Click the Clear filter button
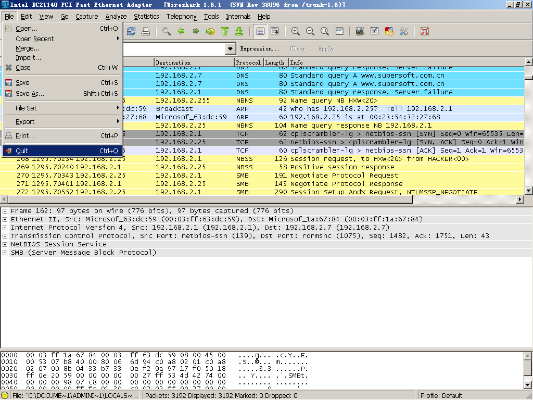Screen dimensions: 533x400 coord(298,48)
